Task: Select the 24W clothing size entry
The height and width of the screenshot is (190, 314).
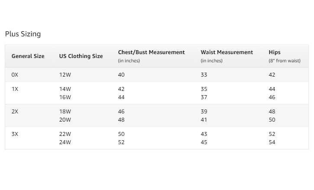Action: 65,142
